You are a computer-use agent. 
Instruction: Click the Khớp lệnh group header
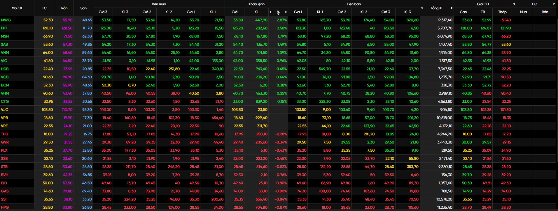256,4
